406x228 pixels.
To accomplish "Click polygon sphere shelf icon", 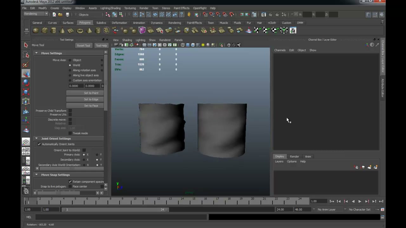I will 36,30.
